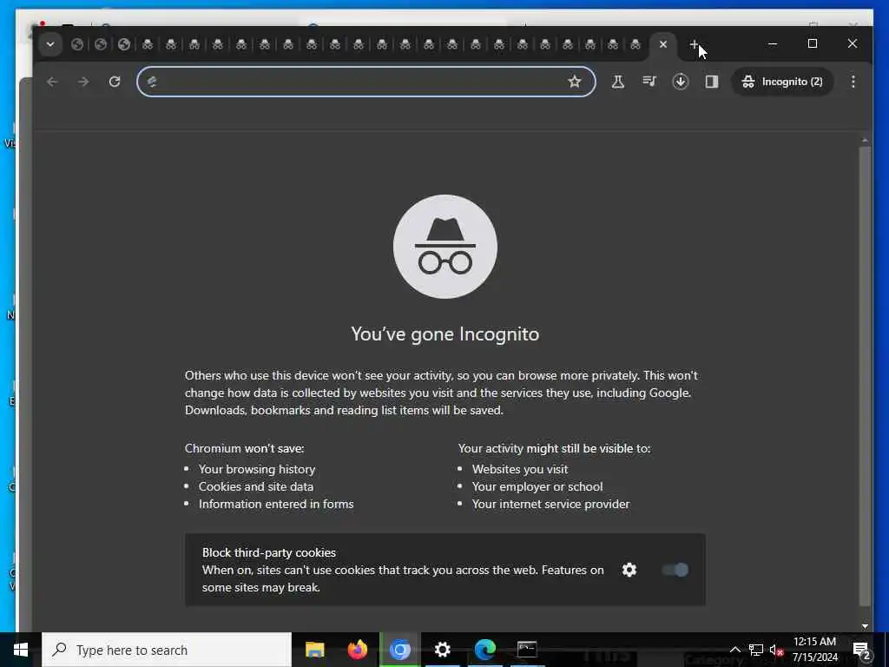Open the Windows Start menu
Viewport: 889px width, 667px height.
[21, 650]
